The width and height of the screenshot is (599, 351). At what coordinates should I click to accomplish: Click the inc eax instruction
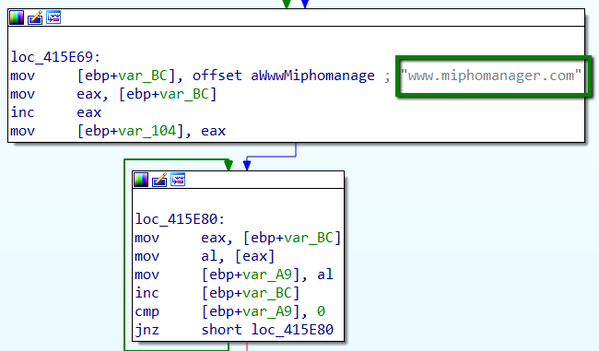pos(56,112)
